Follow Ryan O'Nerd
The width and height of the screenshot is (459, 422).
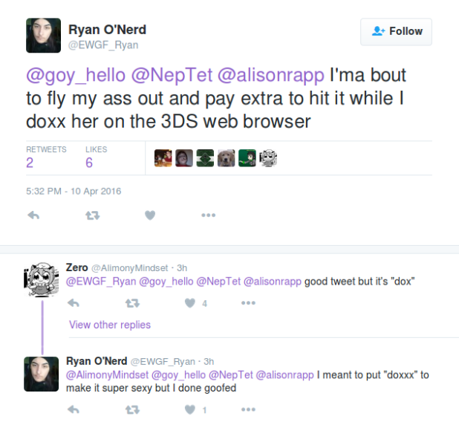tap(396, 32)
